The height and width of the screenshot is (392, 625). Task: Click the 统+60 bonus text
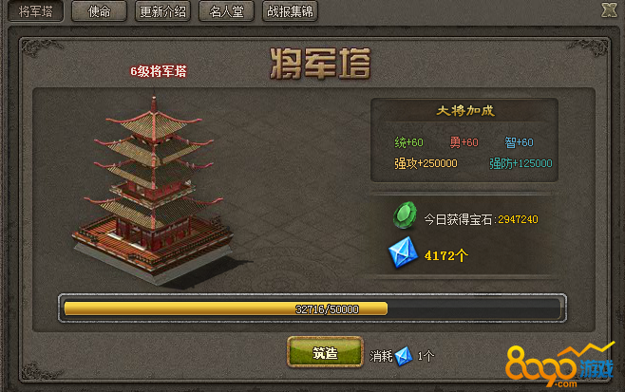tap(409, 142)
